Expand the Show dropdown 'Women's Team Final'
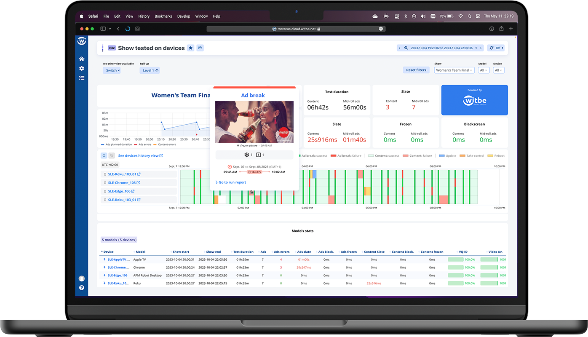This screenshot has height=337, width=588. pos(454,70)
